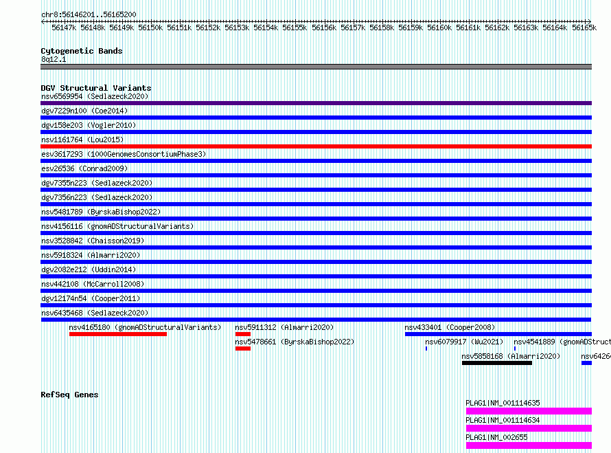This screenshot has height=453, width=611.
Task: Click magenta bar of PLAG1|NM_001114635
Action: (x=529, y=411)
